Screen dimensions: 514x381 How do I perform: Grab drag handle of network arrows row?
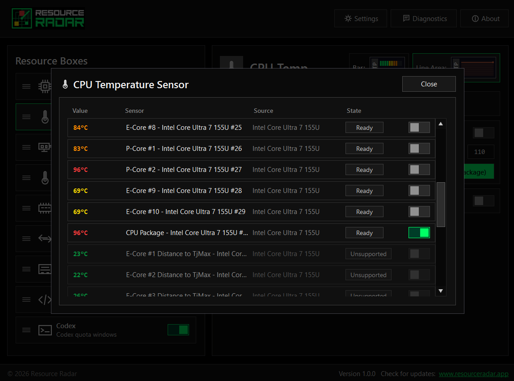pyautogui.click(x=26, y=239)
